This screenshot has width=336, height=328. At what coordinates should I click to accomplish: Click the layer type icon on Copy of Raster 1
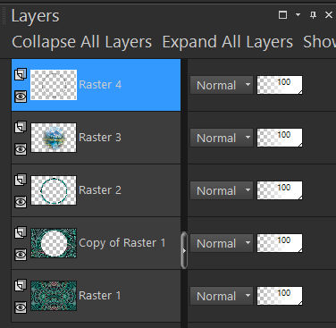pyautogui.click(x=21, y=232)
